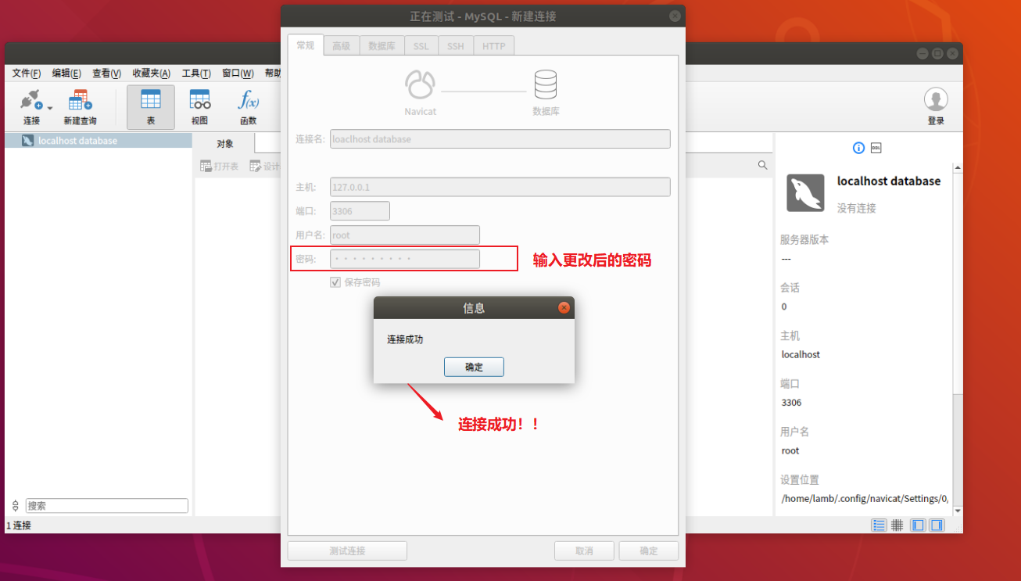The height and width of the screenshot is (581, 1021).
Task: Open the 文件(F) menu
Action: pyautogui.click(x=27, y=73)
